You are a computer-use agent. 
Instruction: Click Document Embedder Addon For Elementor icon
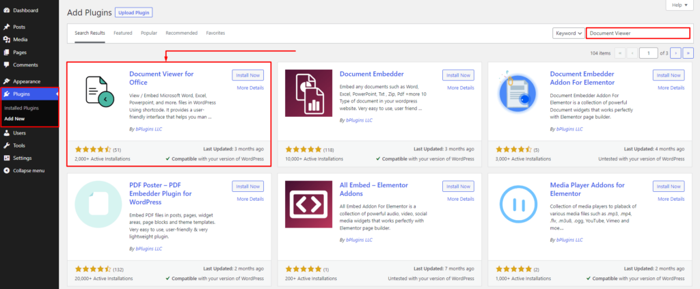tap(519, 93)
